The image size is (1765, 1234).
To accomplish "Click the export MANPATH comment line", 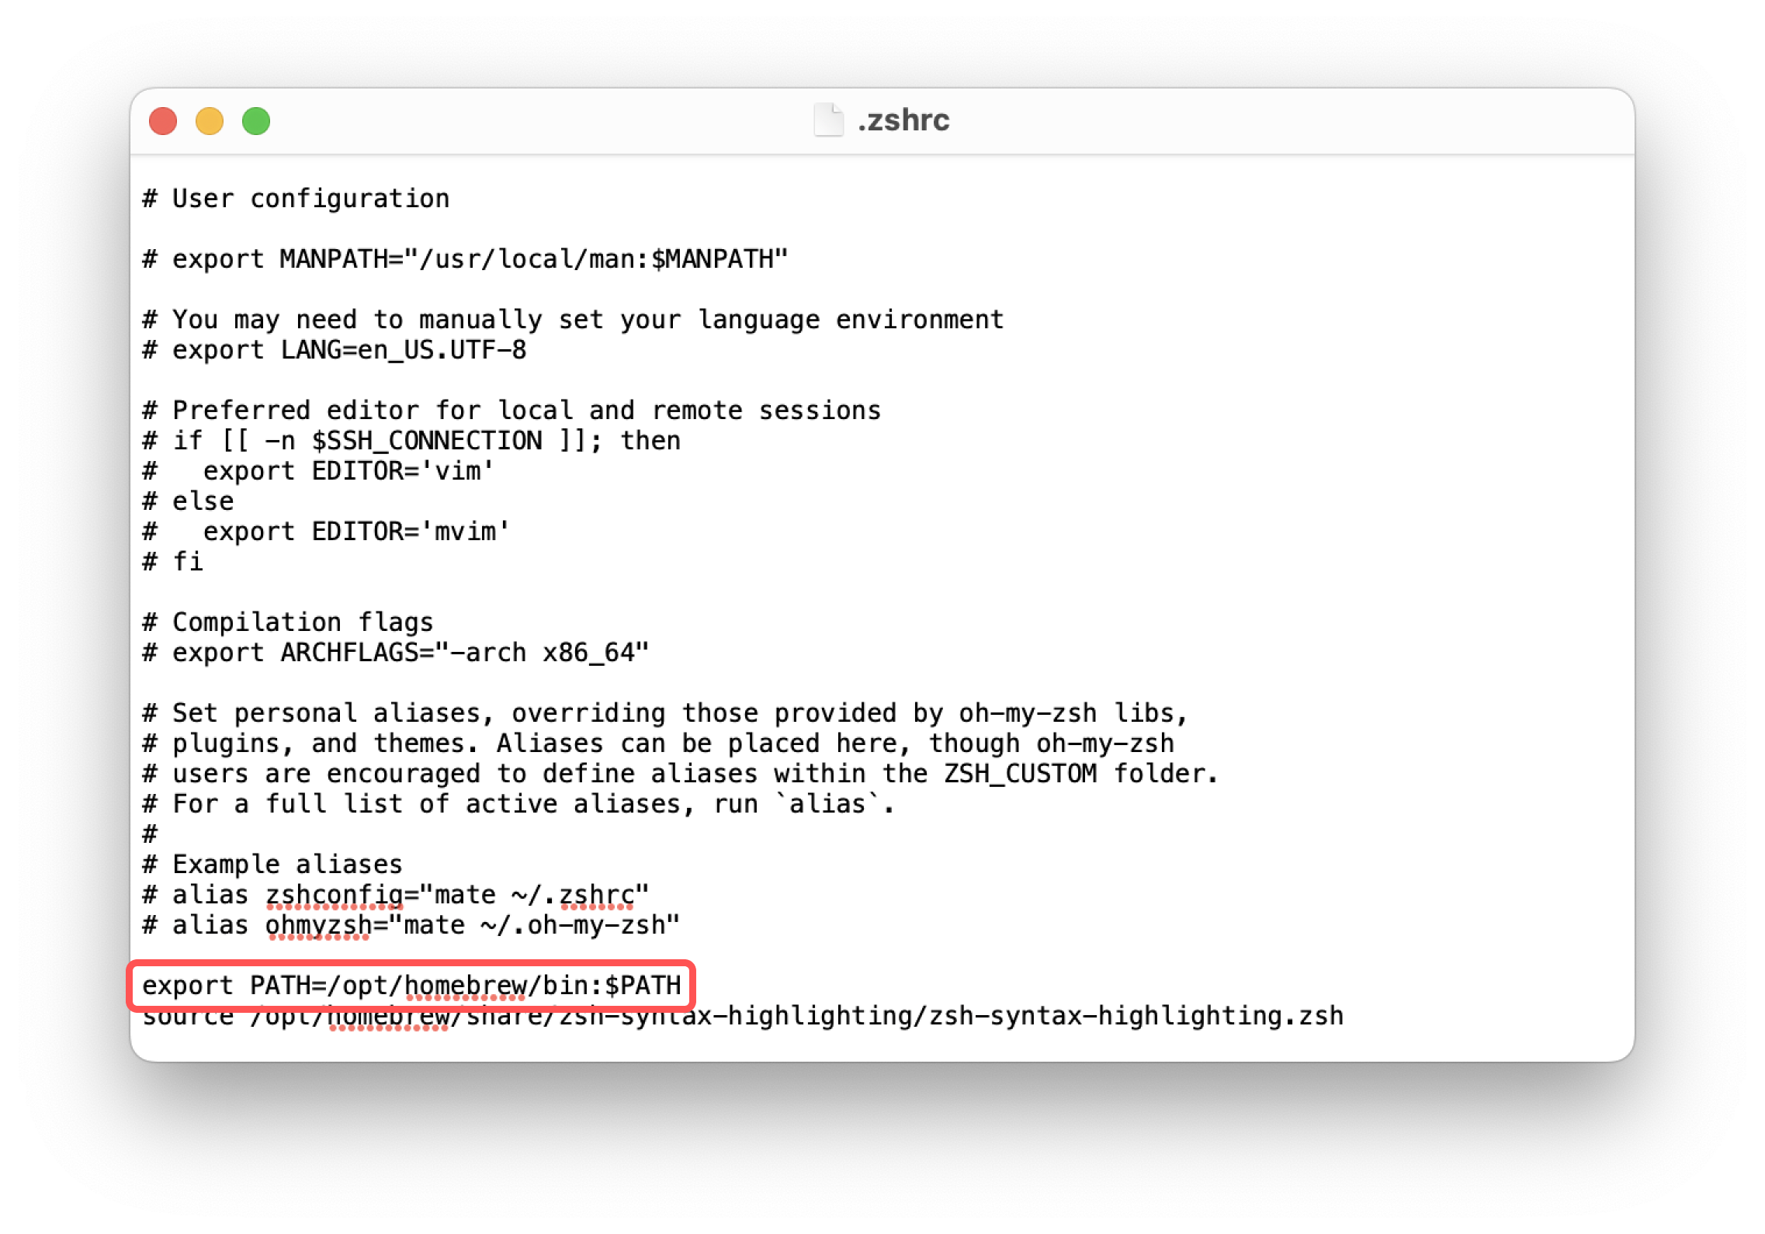I will click(465, 259).
